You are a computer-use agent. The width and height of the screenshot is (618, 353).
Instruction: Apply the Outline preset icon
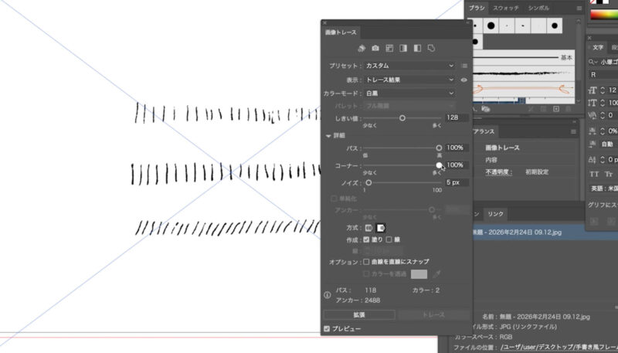[431, 48]
